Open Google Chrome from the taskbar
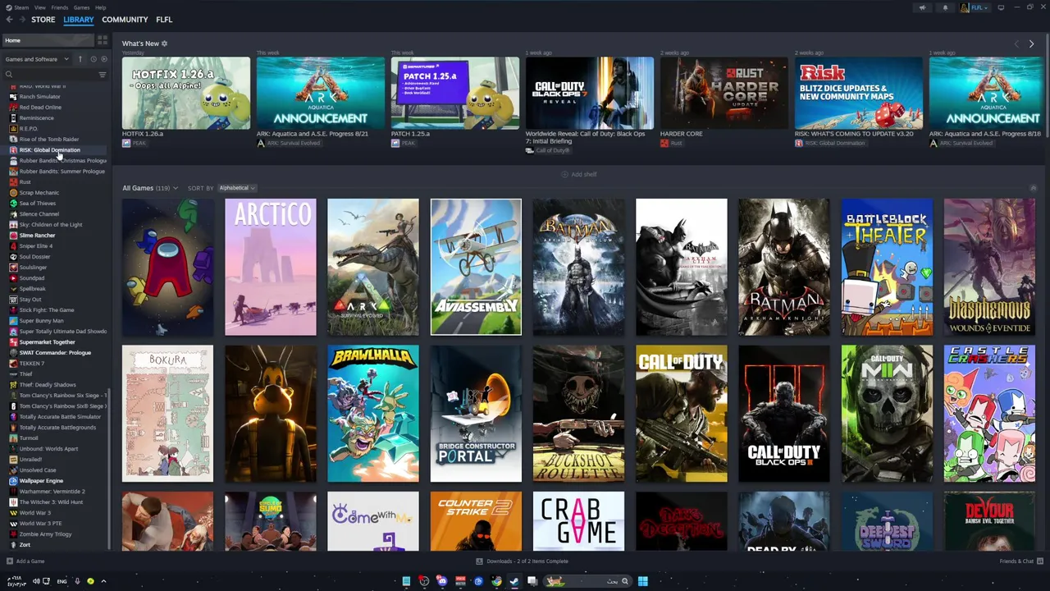The width and height of the screenshot is (1050, 591). point(496,581)
